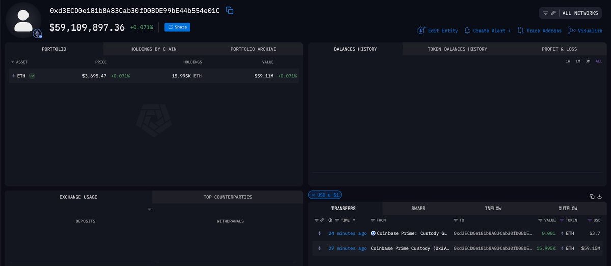Click Coinbase Prime: Custody G... sender
Screen dimensions: 611x266
[413, 234]
